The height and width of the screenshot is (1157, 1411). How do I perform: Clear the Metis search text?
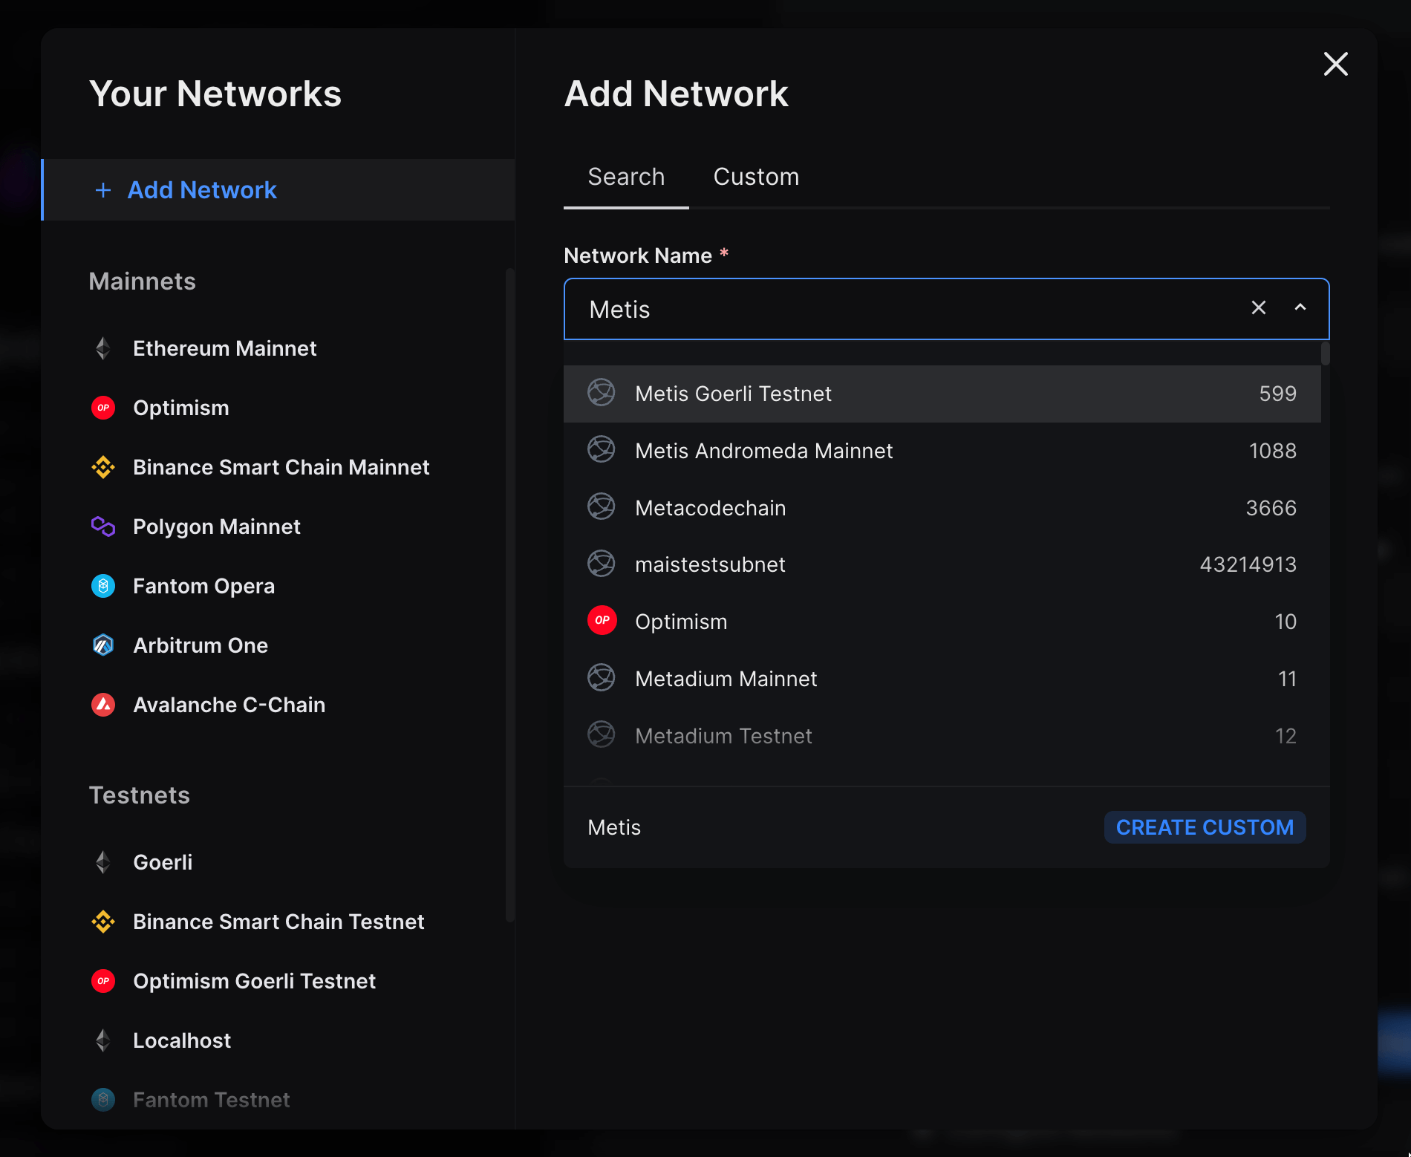(1259, 307)
